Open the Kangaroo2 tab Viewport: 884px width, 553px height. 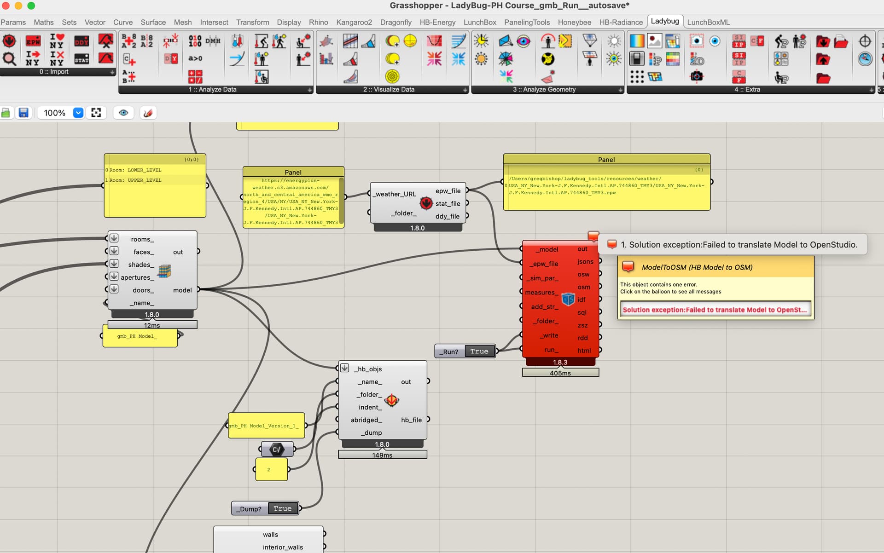pos(354,22)
